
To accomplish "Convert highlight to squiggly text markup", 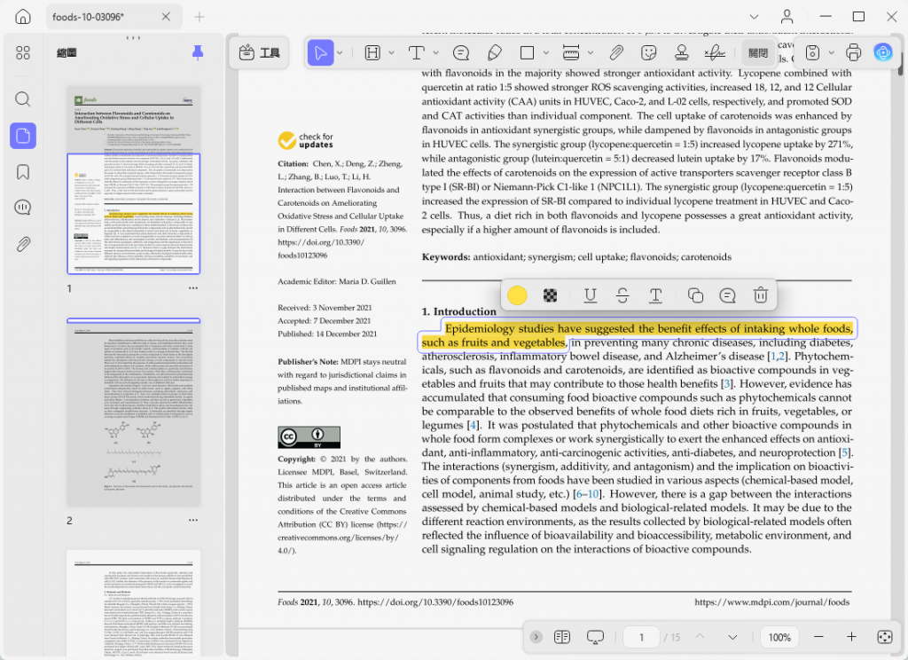I will tap(655, 295).
